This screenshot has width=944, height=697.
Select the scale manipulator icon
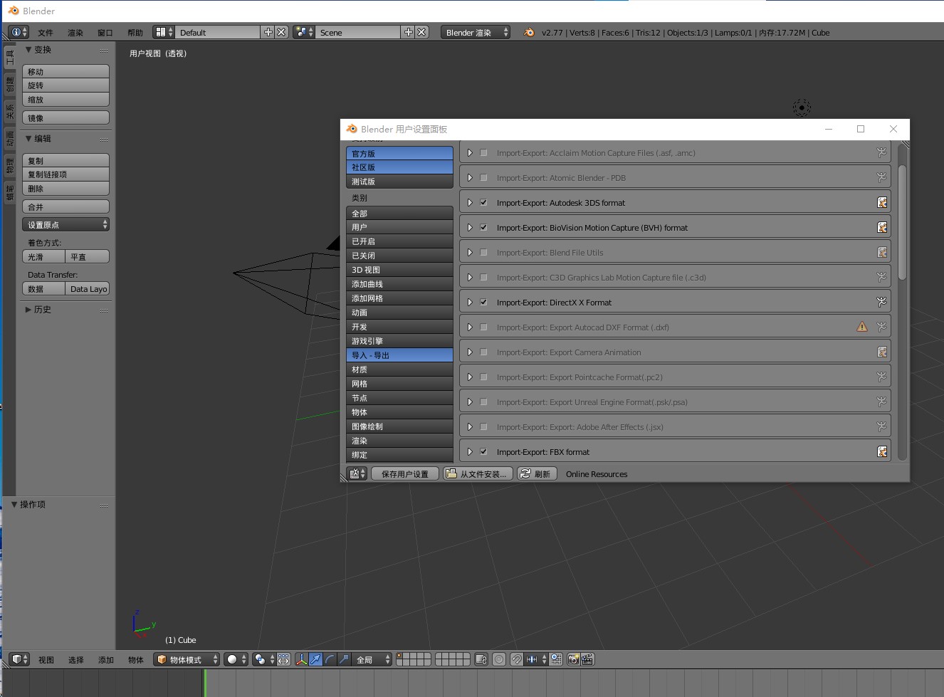click(344, 659)
